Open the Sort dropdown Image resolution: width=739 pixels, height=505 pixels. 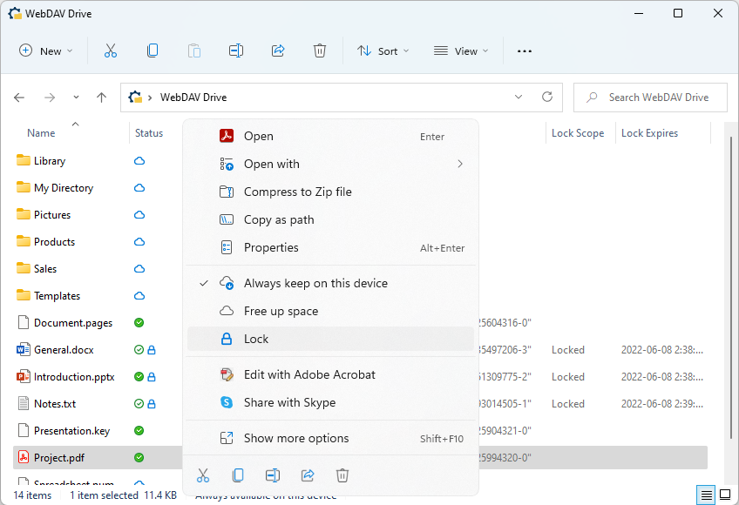383,50
